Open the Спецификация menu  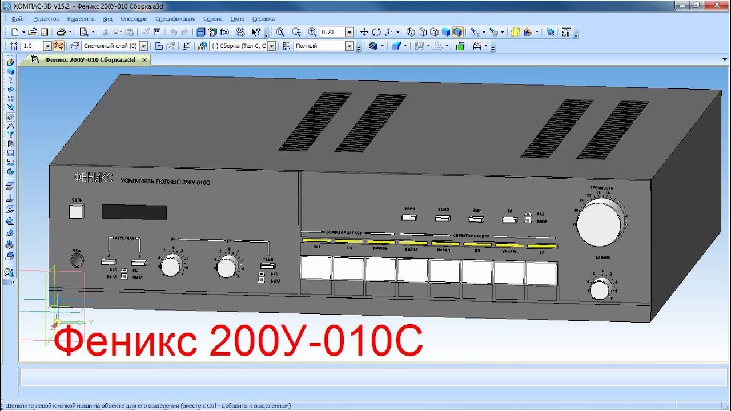tap(175, 19)
